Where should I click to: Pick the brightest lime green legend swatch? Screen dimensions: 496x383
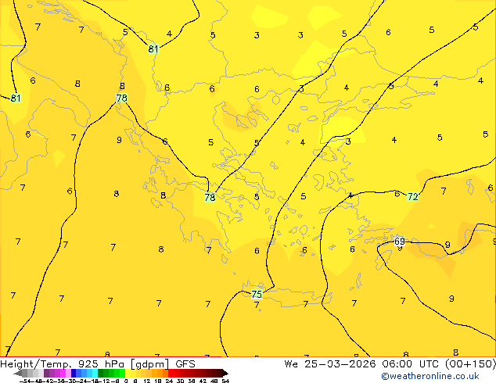[122, 373]
